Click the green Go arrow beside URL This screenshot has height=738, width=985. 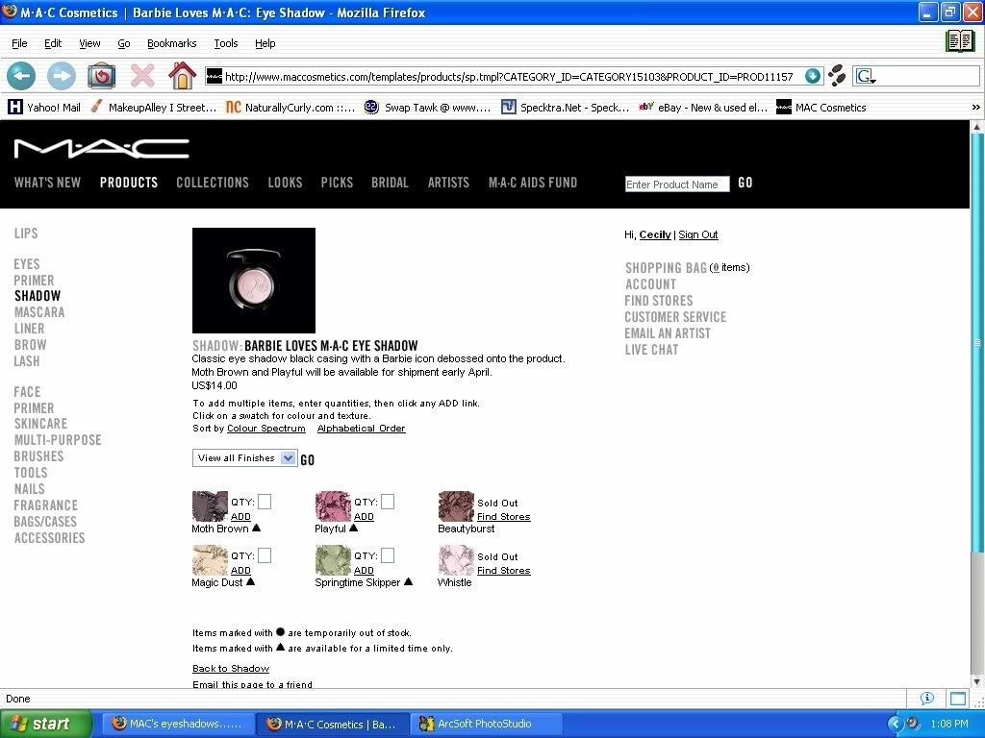coord(812,76)
